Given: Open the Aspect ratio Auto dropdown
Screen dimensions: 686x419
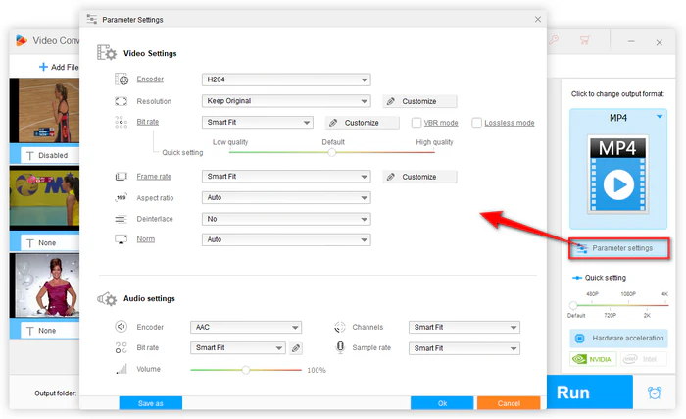Looking at the screenshot, I should click(x=286, y=197).
